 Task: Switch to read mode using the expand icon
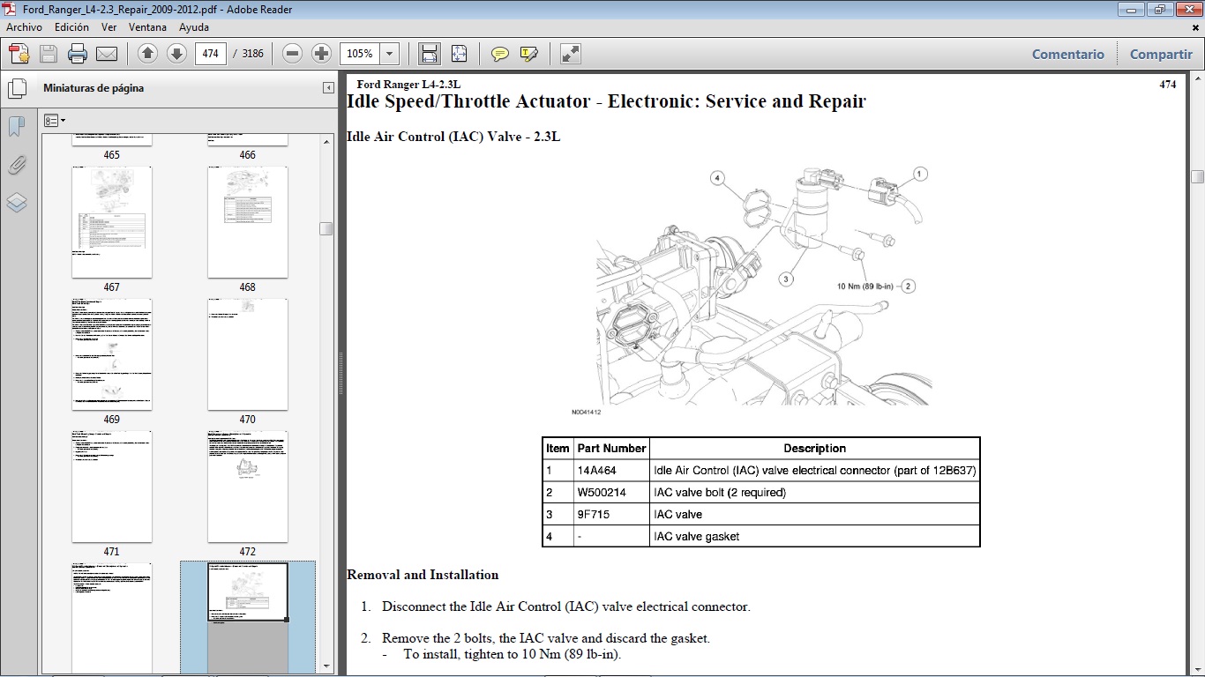[x=571, y=54]
